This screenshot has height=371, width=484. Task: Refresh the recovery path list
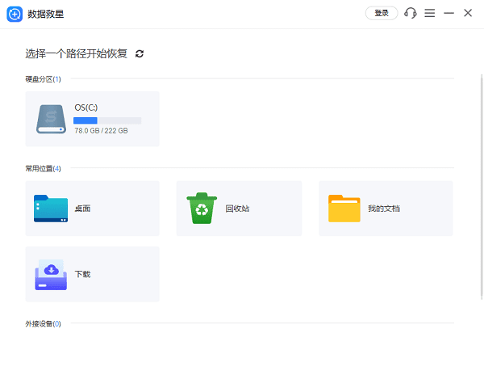pos(140,53)
